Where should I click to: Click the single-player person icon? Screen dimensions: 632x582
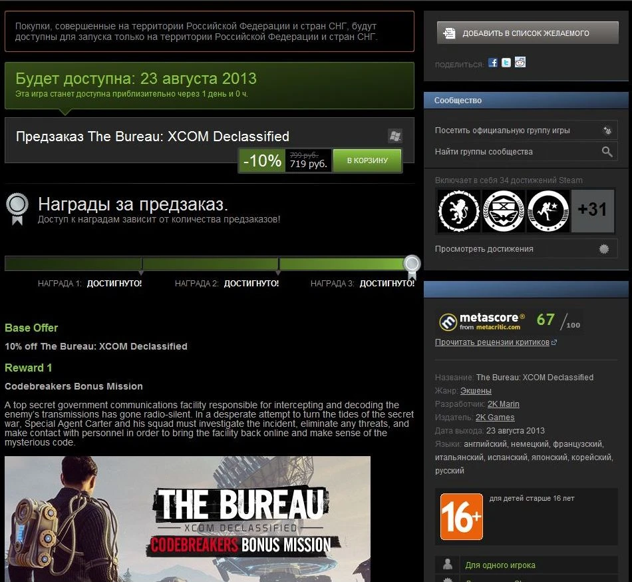tap(448, 564)
